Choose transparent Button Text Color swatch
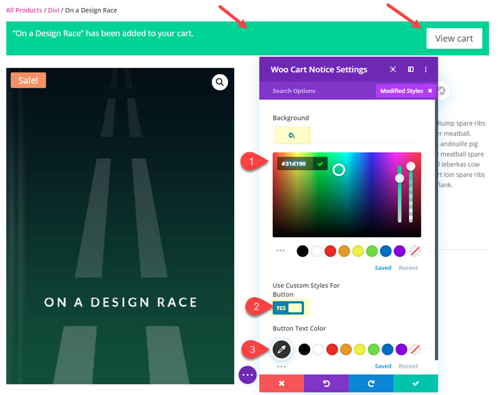 415,349
